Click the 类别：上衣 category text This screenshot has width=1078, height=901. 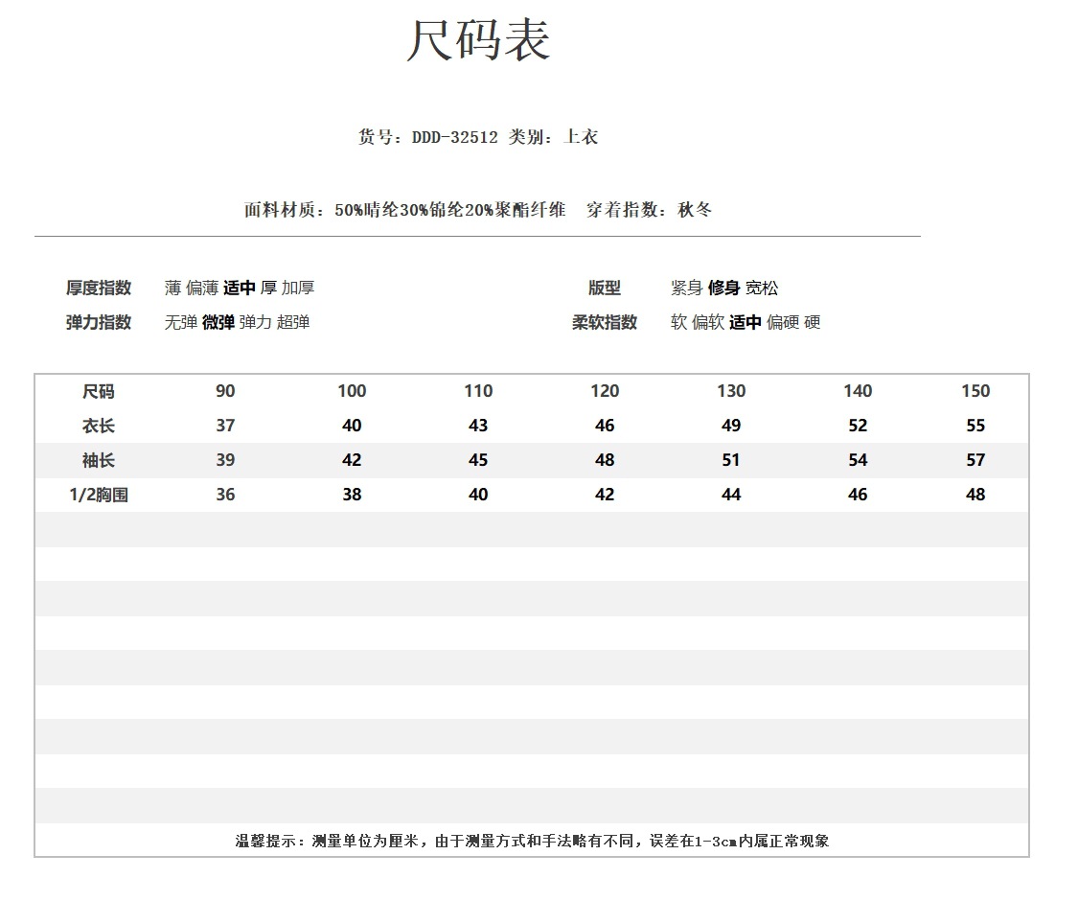[x=554, y=137]
